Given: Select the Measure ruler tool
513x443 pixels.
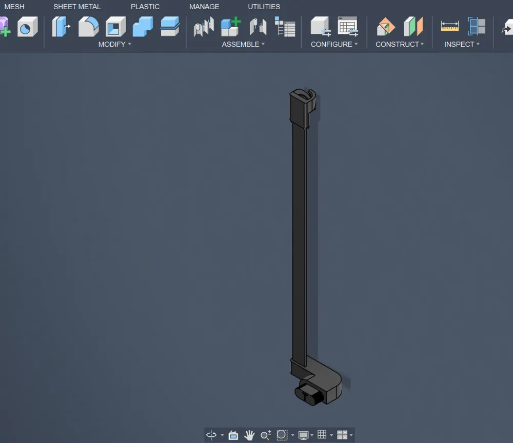Looking at the screenshot, I should click(449, 26).
